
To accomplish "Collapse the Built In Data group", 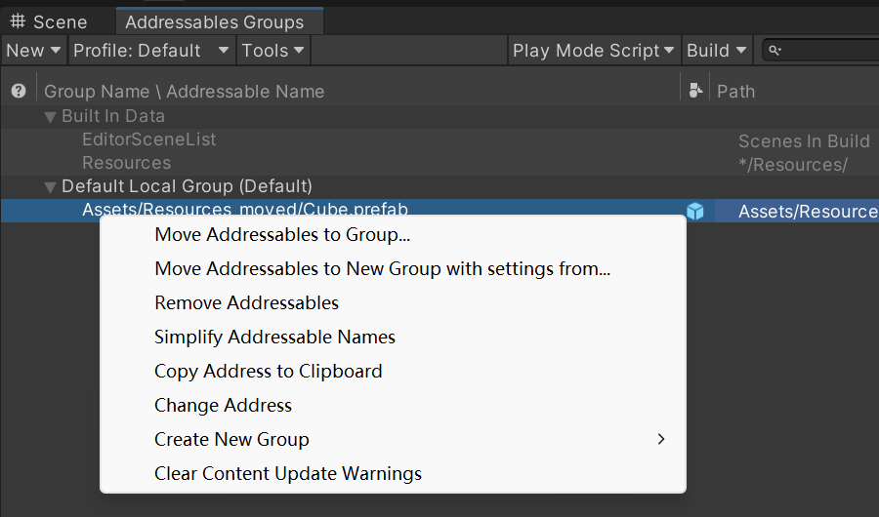I will click(x=51, y=116).
